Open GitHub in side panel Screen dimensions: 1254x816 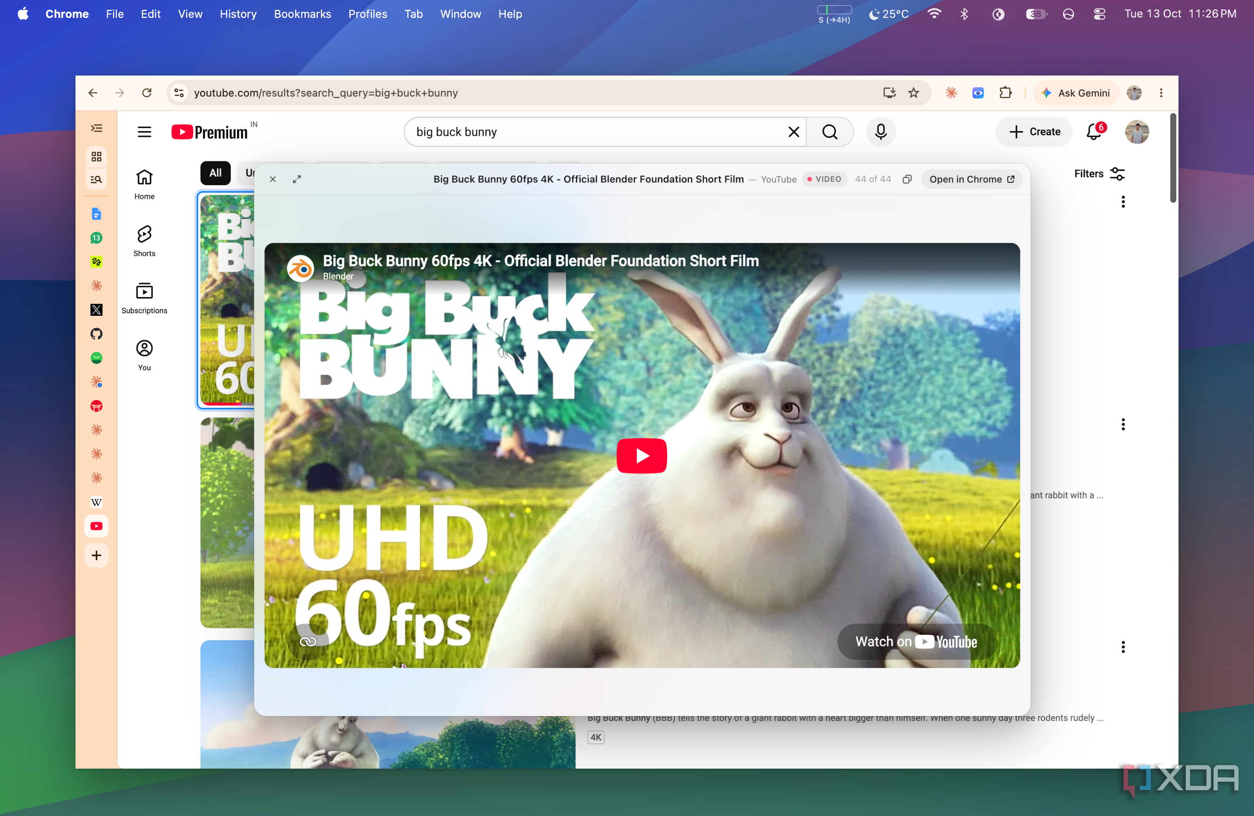[96, 334]
